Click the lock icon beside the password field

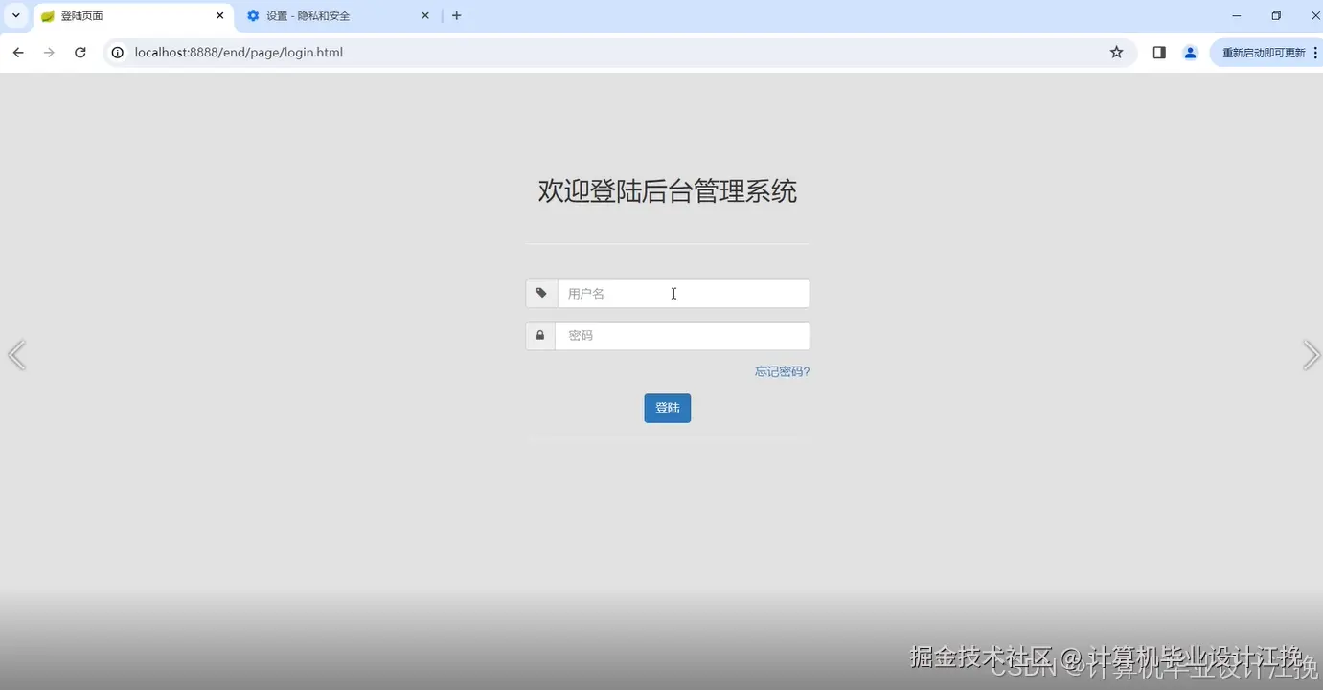pyautogui.click(x=540, y=335)
